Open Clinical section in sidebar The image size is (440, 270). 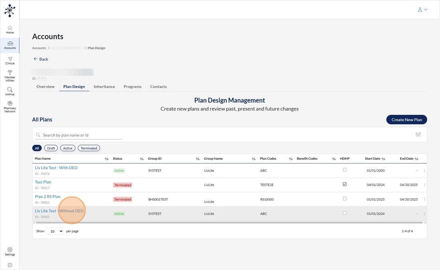(10, 61)
